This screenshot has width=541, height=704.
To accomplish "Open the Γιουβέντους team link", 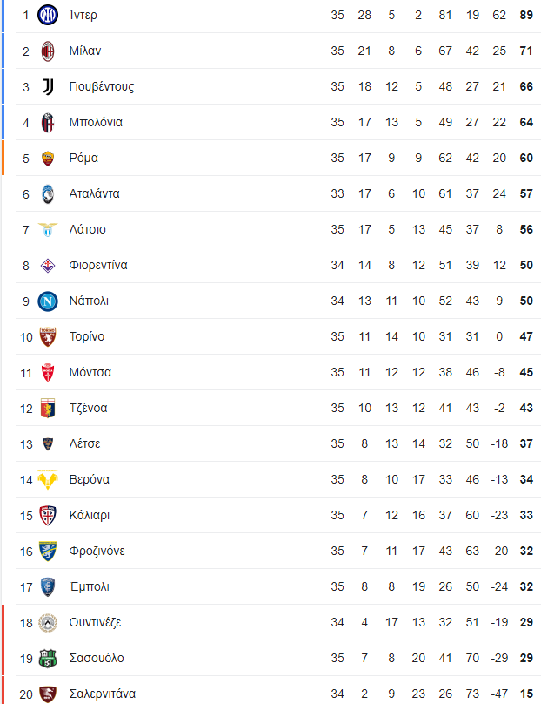I will [x=101, y=86].
